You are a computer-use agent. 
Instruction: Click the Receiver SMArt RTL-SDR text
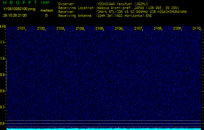[142, 12]
